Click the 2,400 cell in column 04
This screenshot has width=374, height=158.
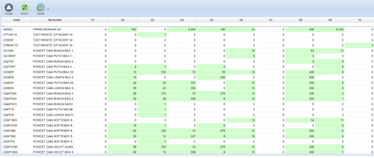coord(182,29)
